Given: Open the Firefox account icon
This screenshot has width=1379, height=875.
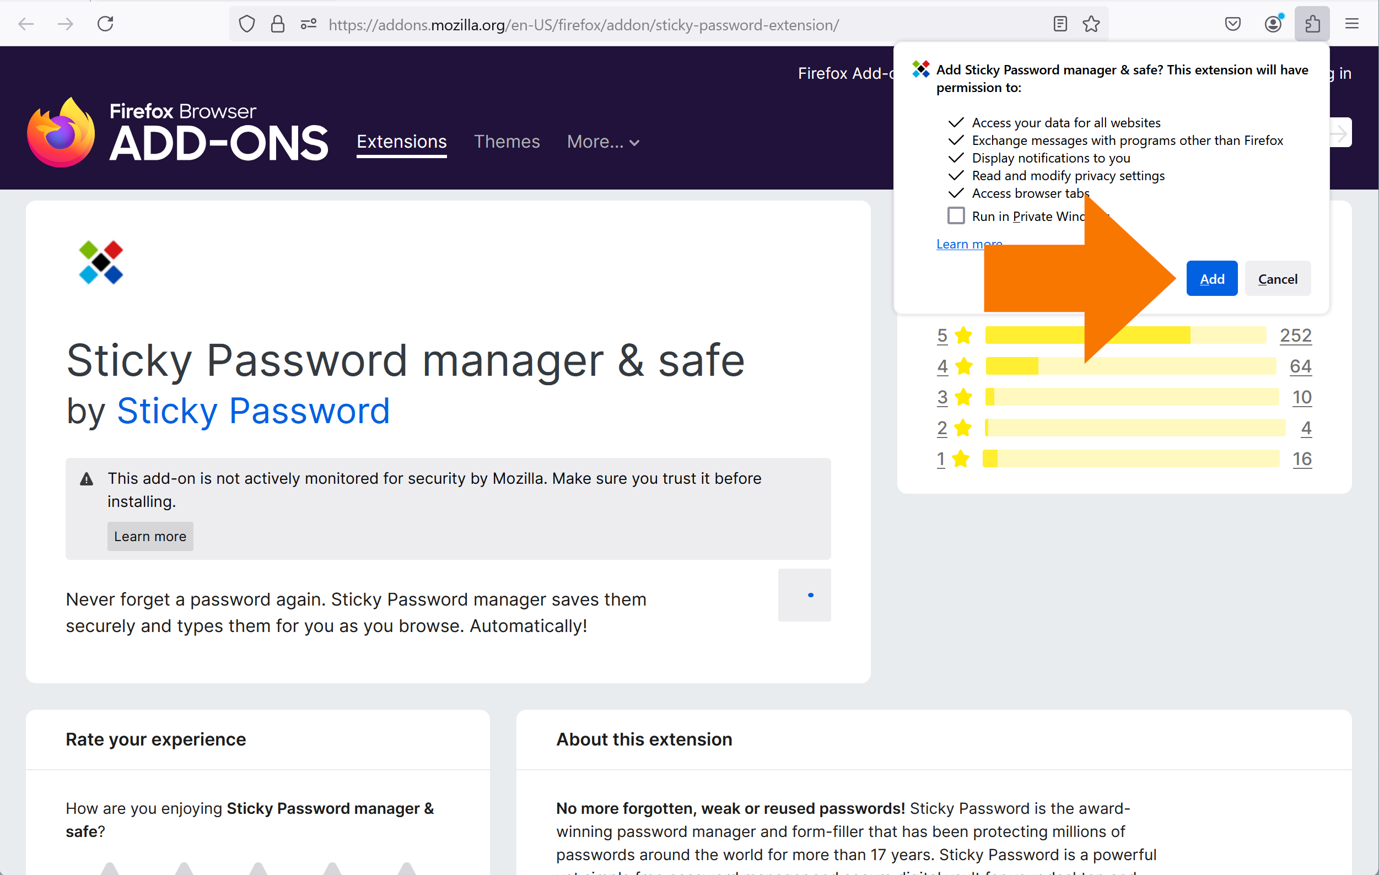Looking at the screenshot, I should pyautogui.click(x=1273, y=24).
